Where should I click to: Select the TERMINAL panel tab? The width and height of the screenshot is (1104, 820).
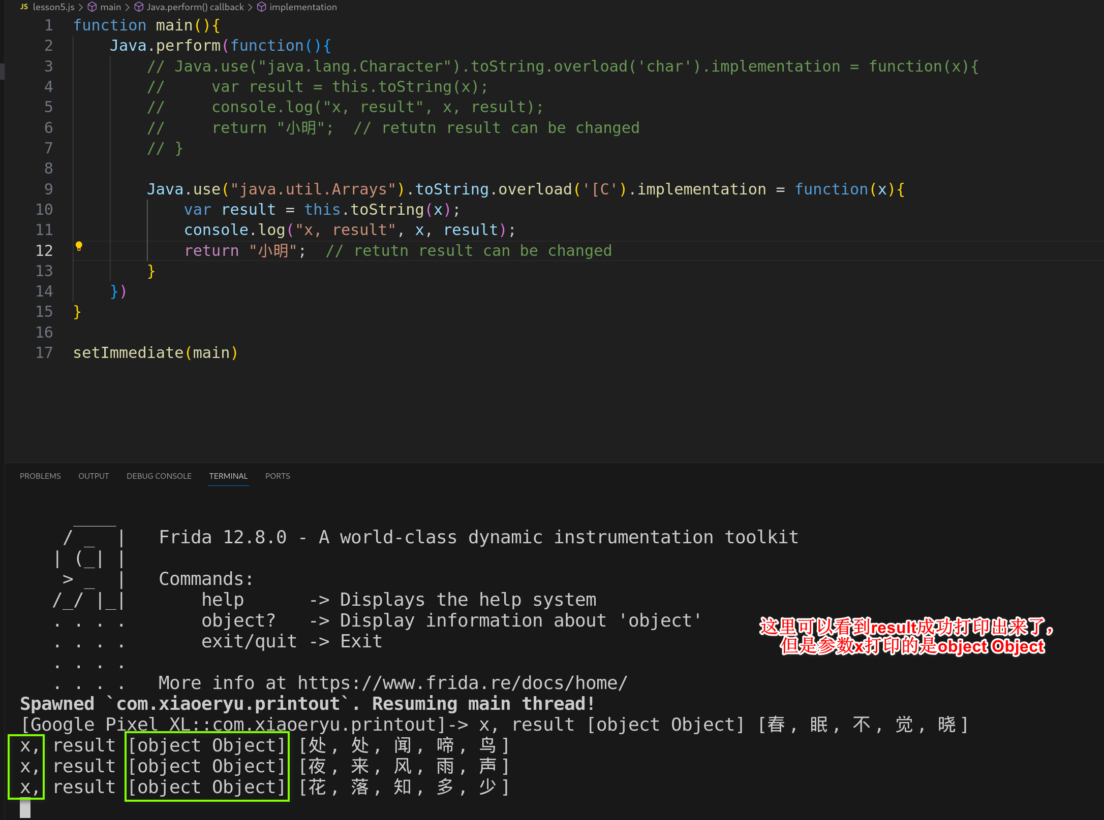[x=228, y=476]
